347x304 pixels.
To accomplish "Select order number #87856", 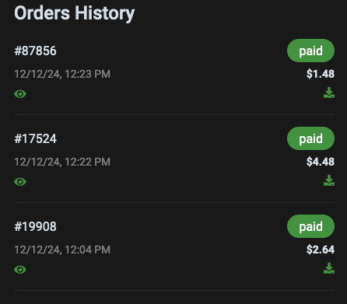I will click(35, 51).
